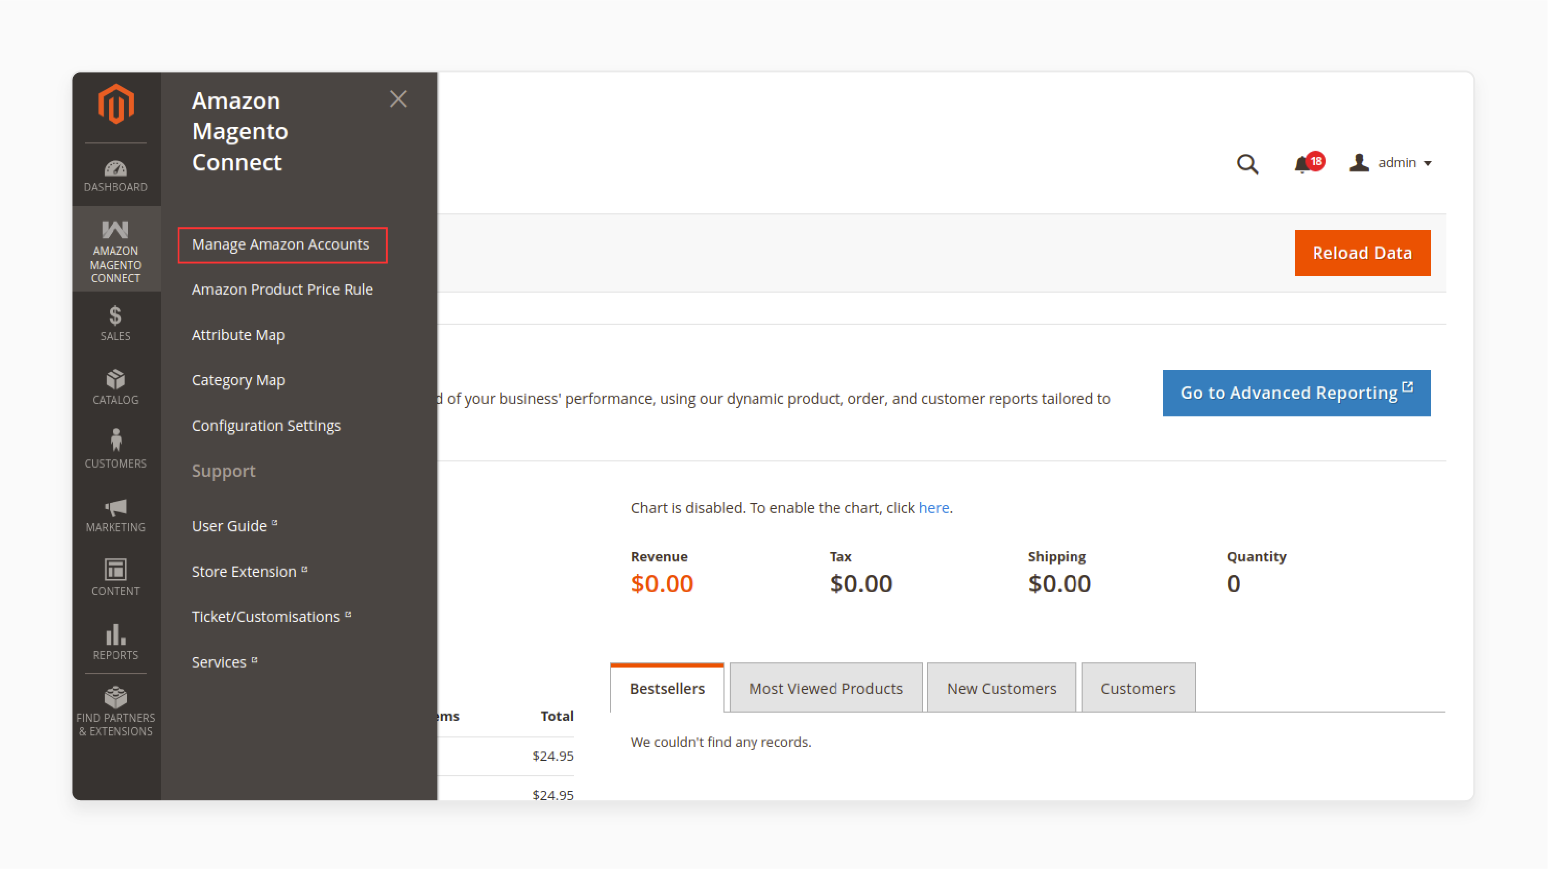
Task: Close the Amazon Magento Connect flyout
Action: tap(399, 99)
